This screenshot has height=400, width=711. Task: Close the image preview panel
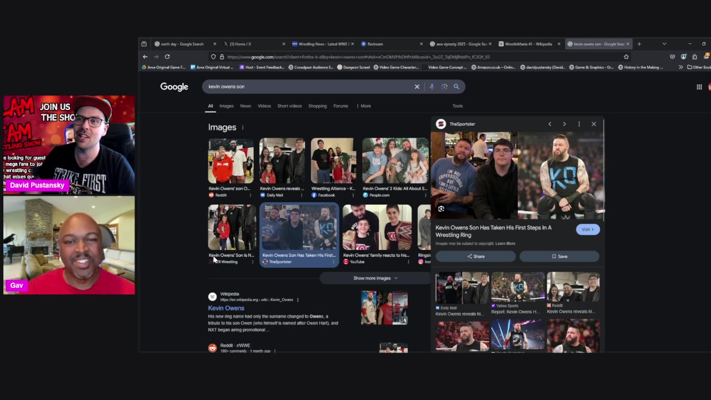[593, 124]
